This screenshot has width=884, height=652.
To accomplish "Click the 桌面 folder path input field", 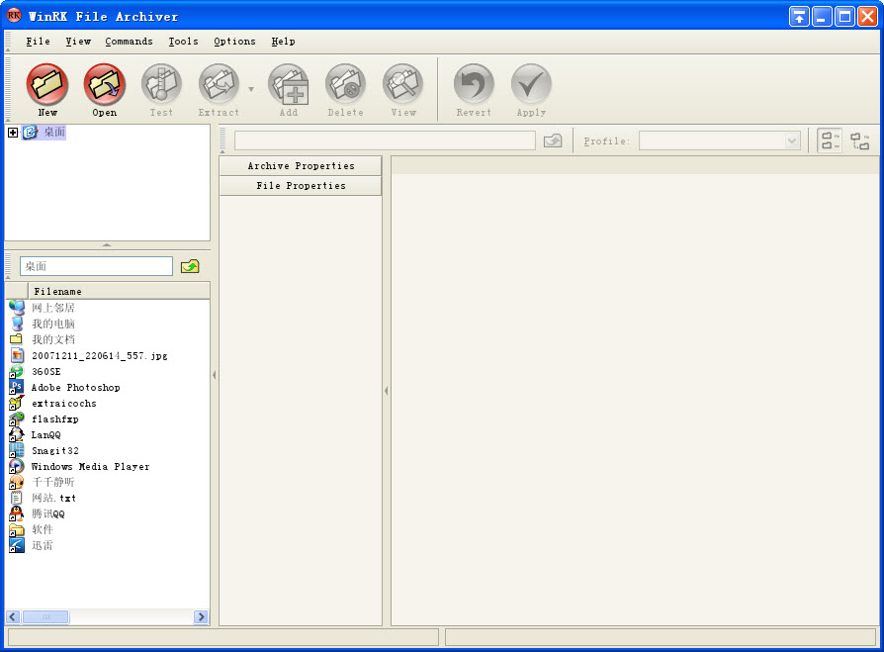I will [96, 266].
